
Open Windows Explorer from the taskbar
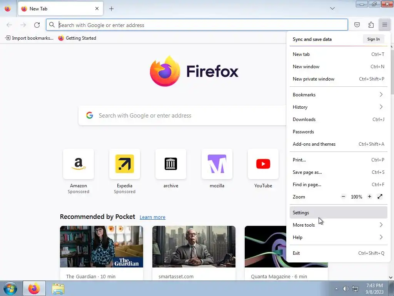coord(58,288)
